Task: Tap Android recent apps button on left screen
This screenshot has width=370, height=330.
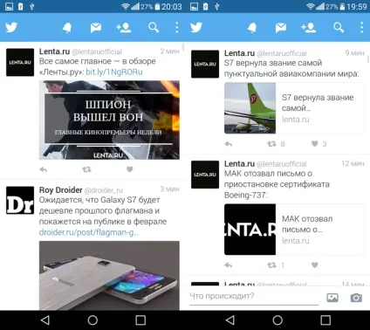Action: coord(140,320)
